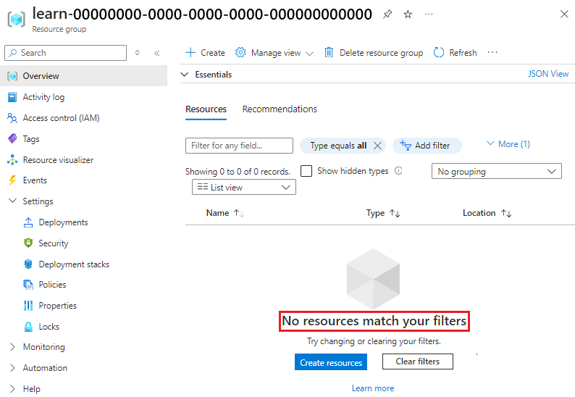Click the Filter for any field box
The image size is (575, 397).
[x=239, y=146]
